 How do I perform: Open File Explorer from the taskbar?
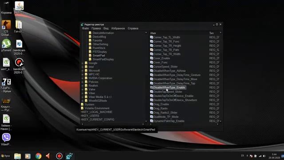[x=18, y=156]
